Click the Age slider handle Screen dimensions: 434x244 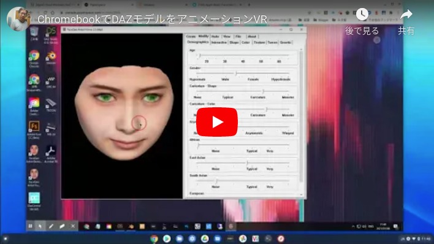click(200, 55)
